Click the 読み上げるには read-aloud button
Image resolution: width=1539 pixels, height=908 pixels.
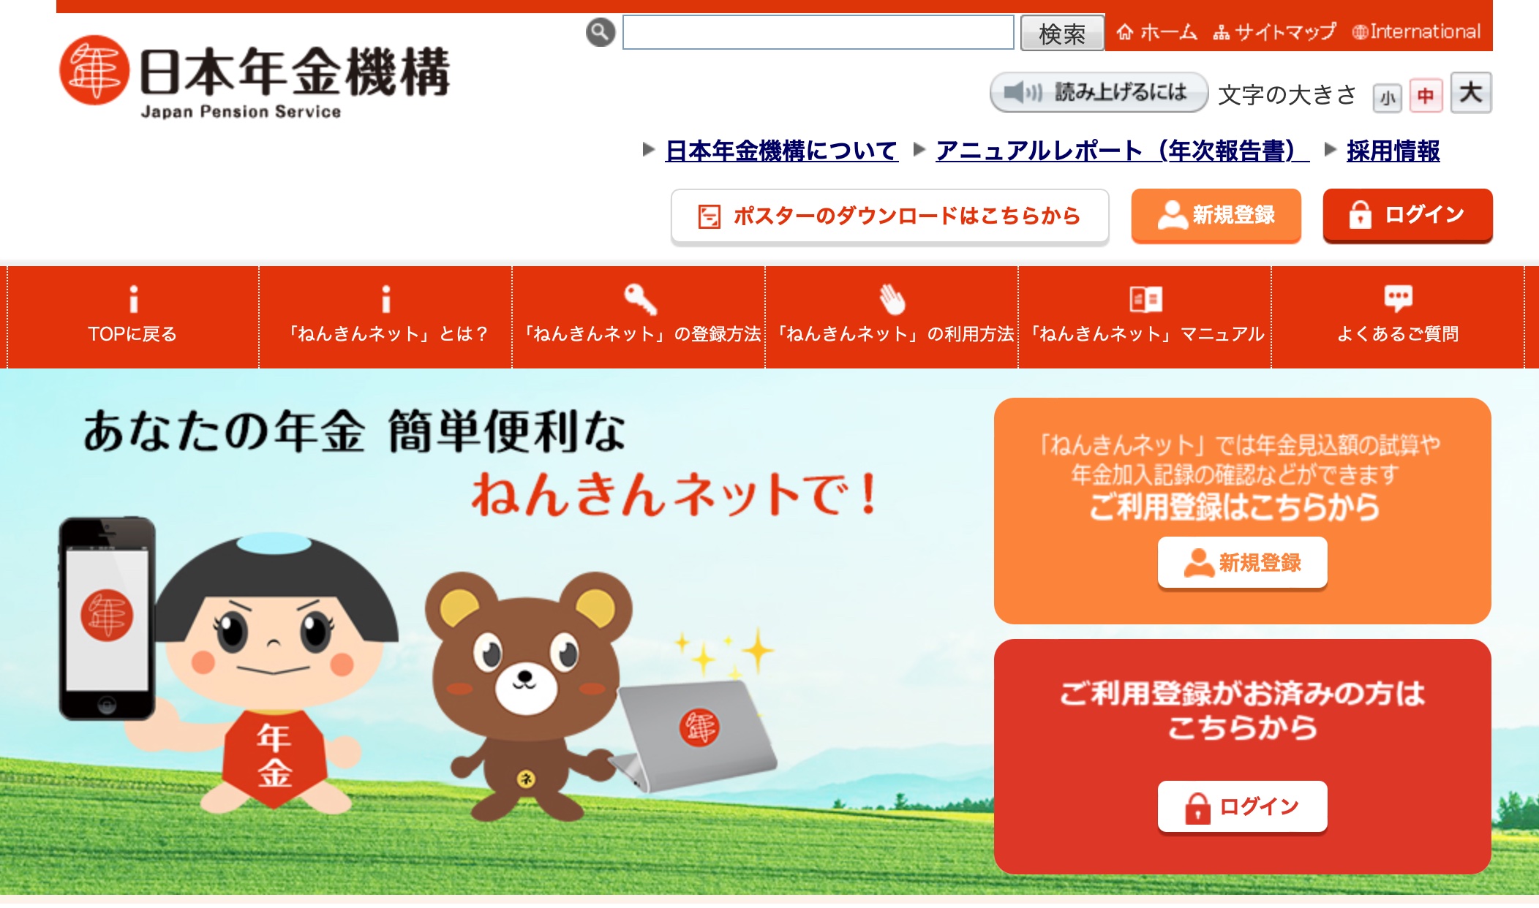[x=1098, y=92]
